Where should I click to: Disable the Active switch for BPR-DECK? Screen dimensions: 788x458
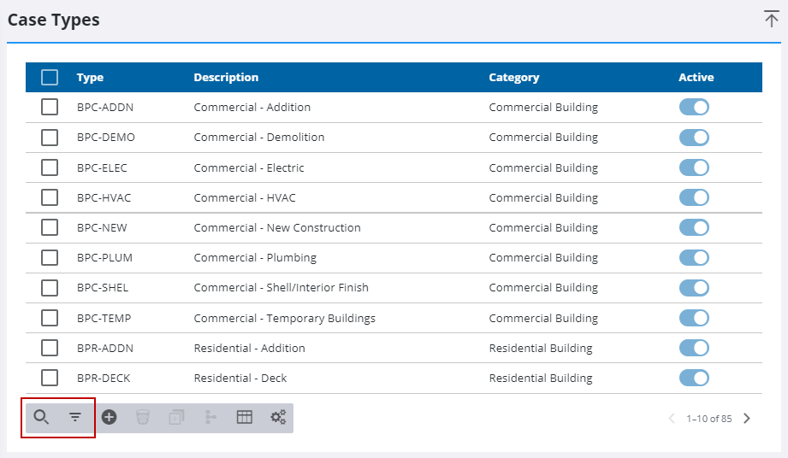694,378
